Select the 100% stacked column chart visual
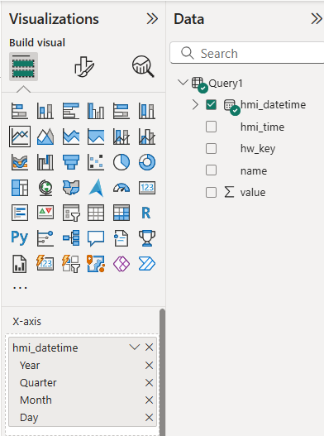Screen dimensions: 324x436 tap(147, 111)
